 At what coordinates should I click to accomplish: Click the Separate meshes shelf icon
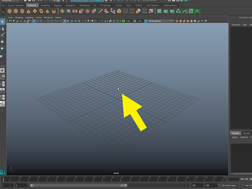(69, 11)
